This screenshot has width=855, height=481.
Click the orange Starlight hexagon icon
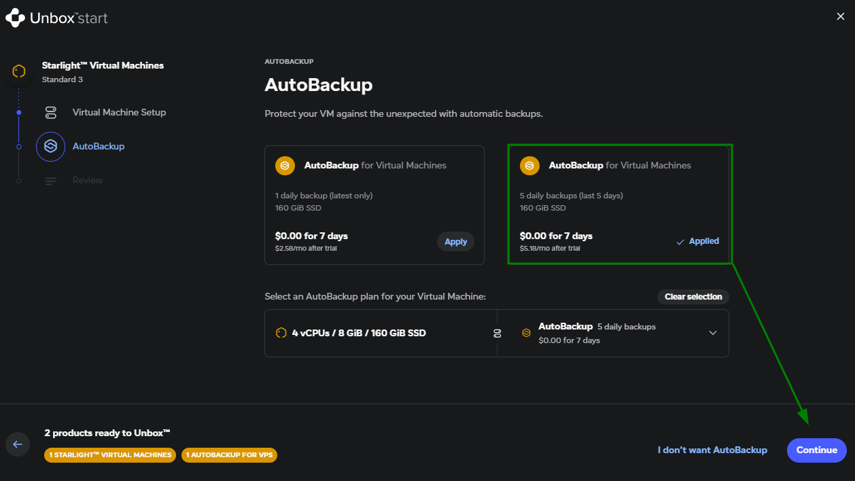pos(19,71)
